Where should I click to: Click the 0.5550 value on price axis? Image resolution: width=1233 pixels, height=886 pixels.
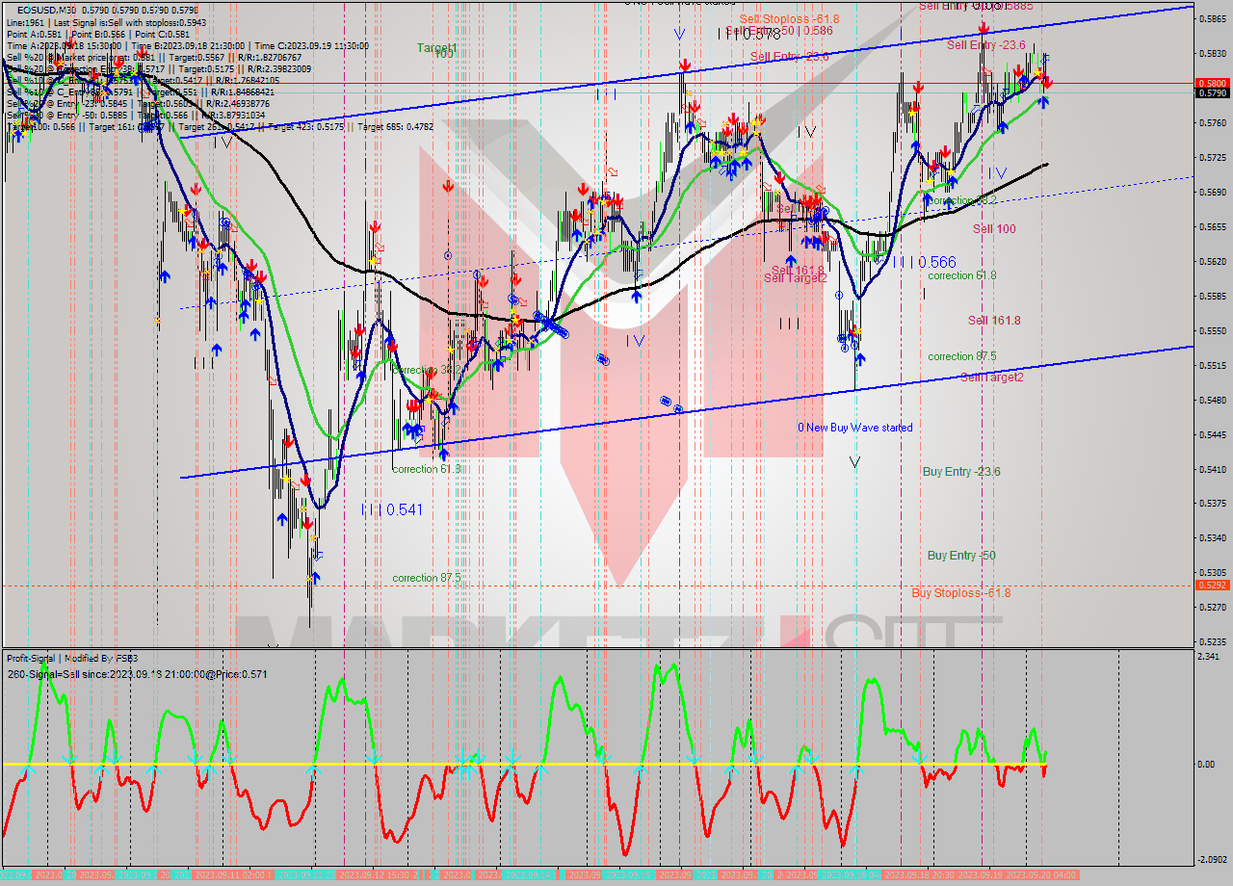pos(1212,330)
